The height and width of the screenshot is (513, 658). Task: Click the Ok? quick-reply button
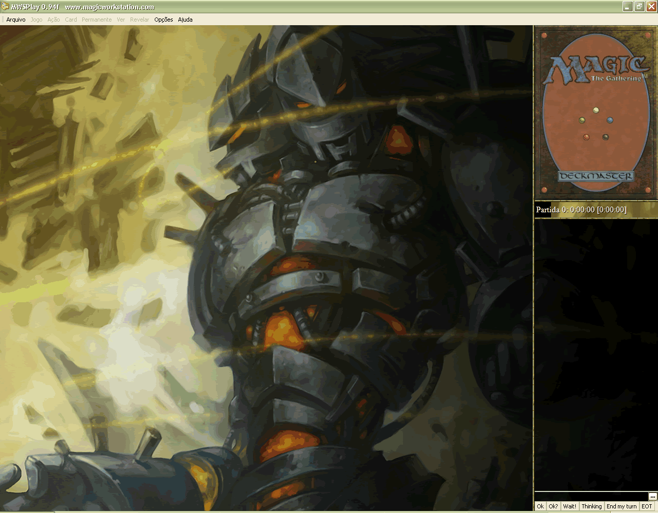click(553, 506)
